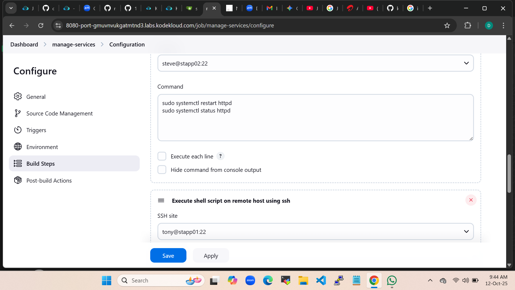Image resolution: width=515 pixels, height=290 pixels.
Task: Click the Triggers clock icon
Action: (18, 130)
